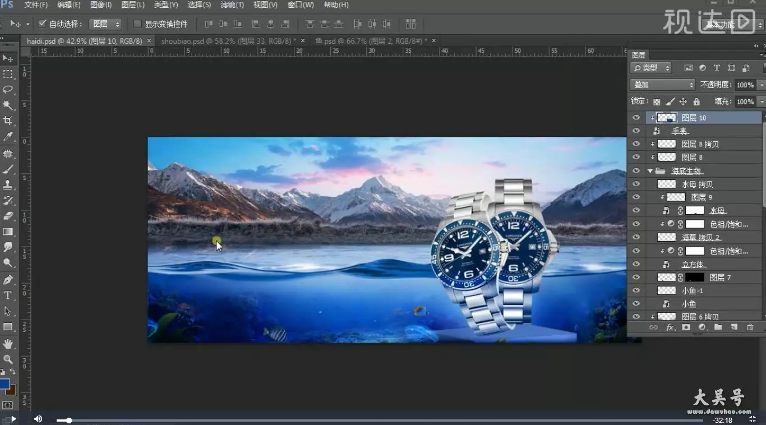Add layer mask from panel bottom
The image size is (766, 425).
tap(686, 327)
